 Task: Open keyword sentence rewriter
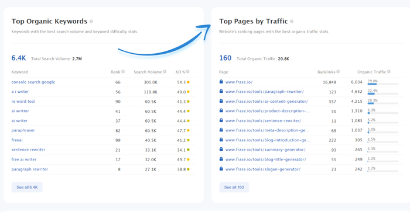(x=28, y=150)
